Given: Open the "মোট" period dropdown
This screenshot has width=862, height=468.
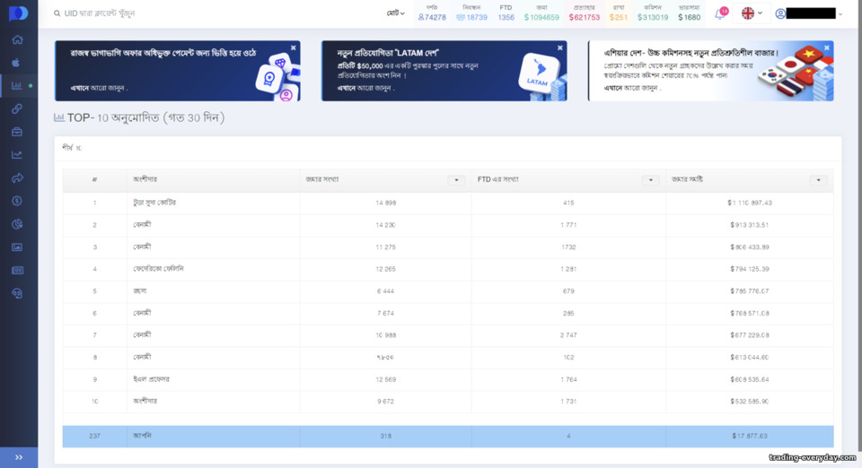Looking at the screenshot, I should click(x=395, y=13).
